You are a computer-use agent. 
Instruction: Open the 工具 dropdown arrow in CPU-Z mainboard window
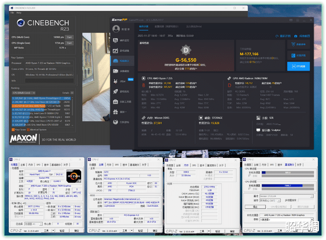click(131, 231)
